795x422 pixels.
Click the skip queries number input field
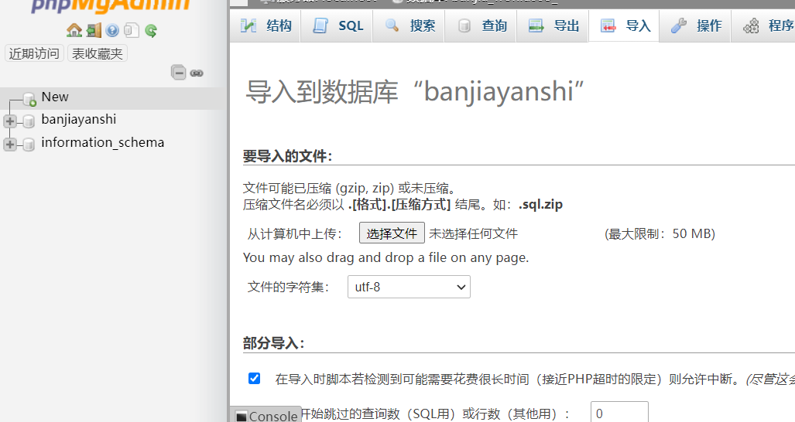coord(619,413)
